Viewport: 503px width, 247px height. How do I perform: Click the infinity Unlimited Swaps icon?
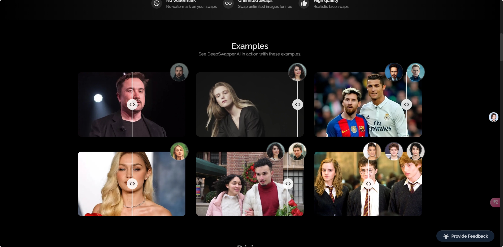point(228,3)
